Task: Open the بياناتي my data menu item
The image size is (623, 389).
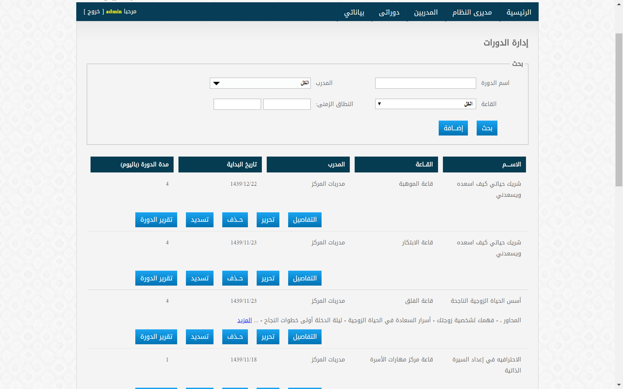Action: (x=354, y=12)
